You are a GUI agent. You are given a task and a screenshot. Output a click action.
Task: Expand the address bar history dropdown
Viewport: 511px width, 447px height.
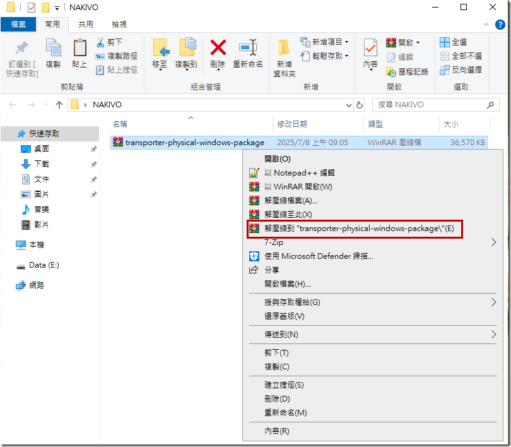tap(349, 105)
